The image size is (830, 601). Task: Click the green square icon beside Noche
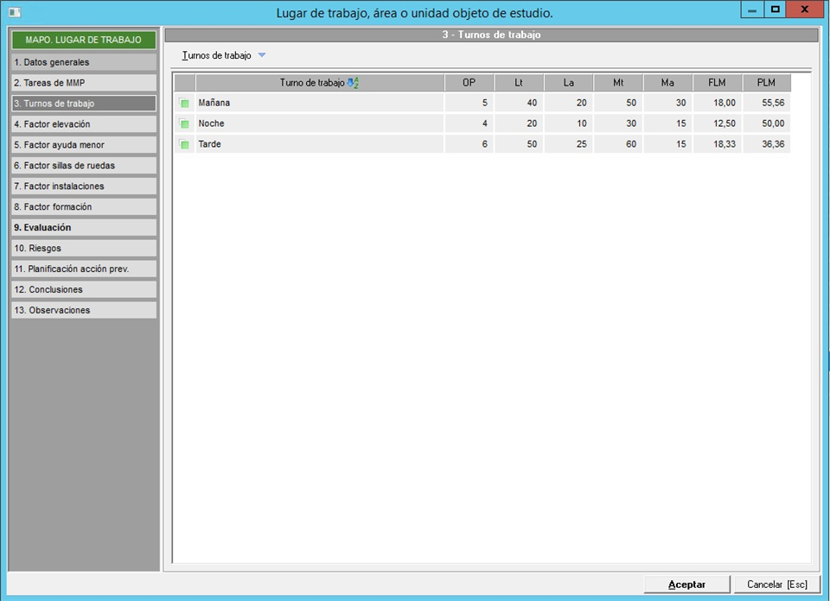(184, 124)
